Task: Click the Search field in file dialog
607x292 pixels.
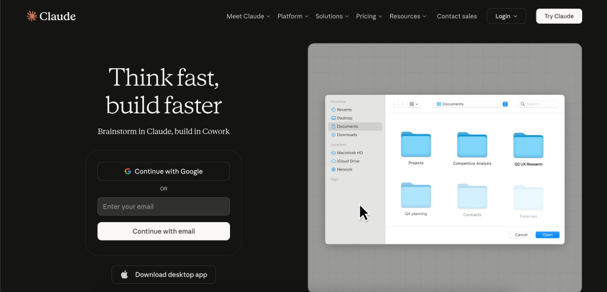Action: [x=538, y=104]
